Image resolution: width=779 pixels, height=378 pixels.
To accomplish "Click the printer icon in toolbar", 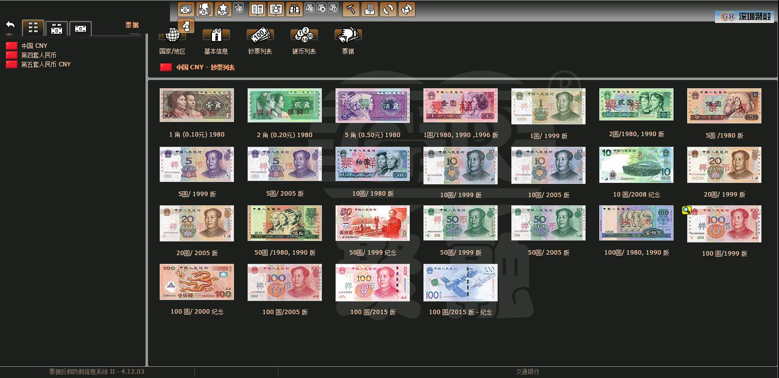I will (x=370, y=9).
